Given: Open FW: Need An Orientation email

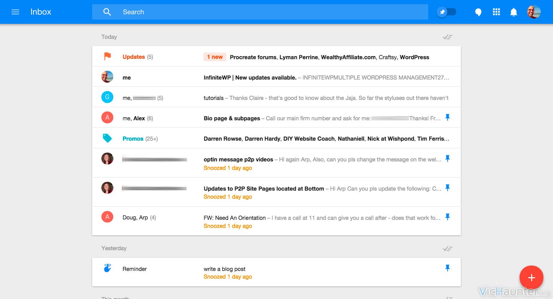Looking at the screenshot, I should [x=276, y=221].
